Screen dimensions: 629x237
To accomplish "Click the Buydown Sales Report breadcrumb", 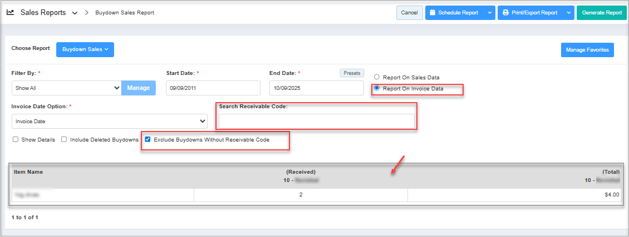I will [125, 13].
